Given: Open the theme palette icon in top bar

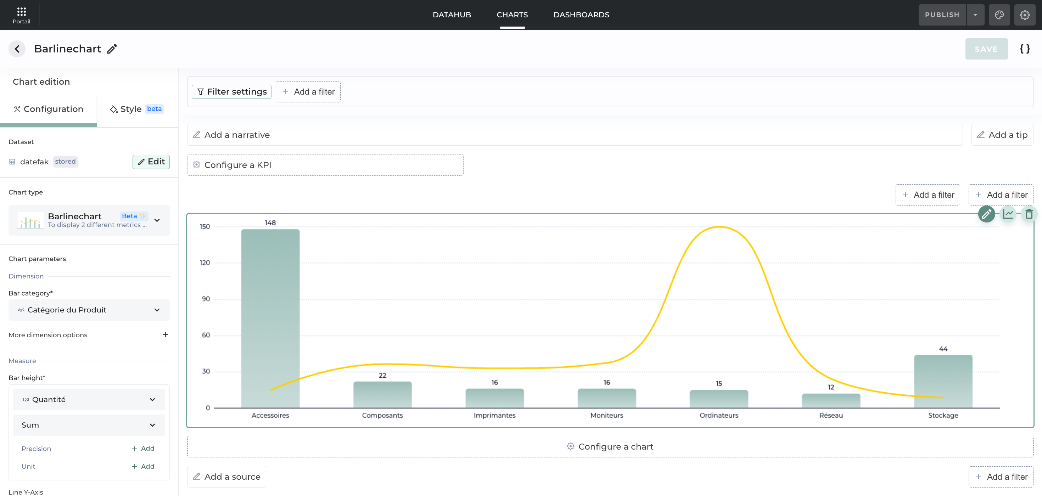Looking at the screenshot, I should 999,15.
